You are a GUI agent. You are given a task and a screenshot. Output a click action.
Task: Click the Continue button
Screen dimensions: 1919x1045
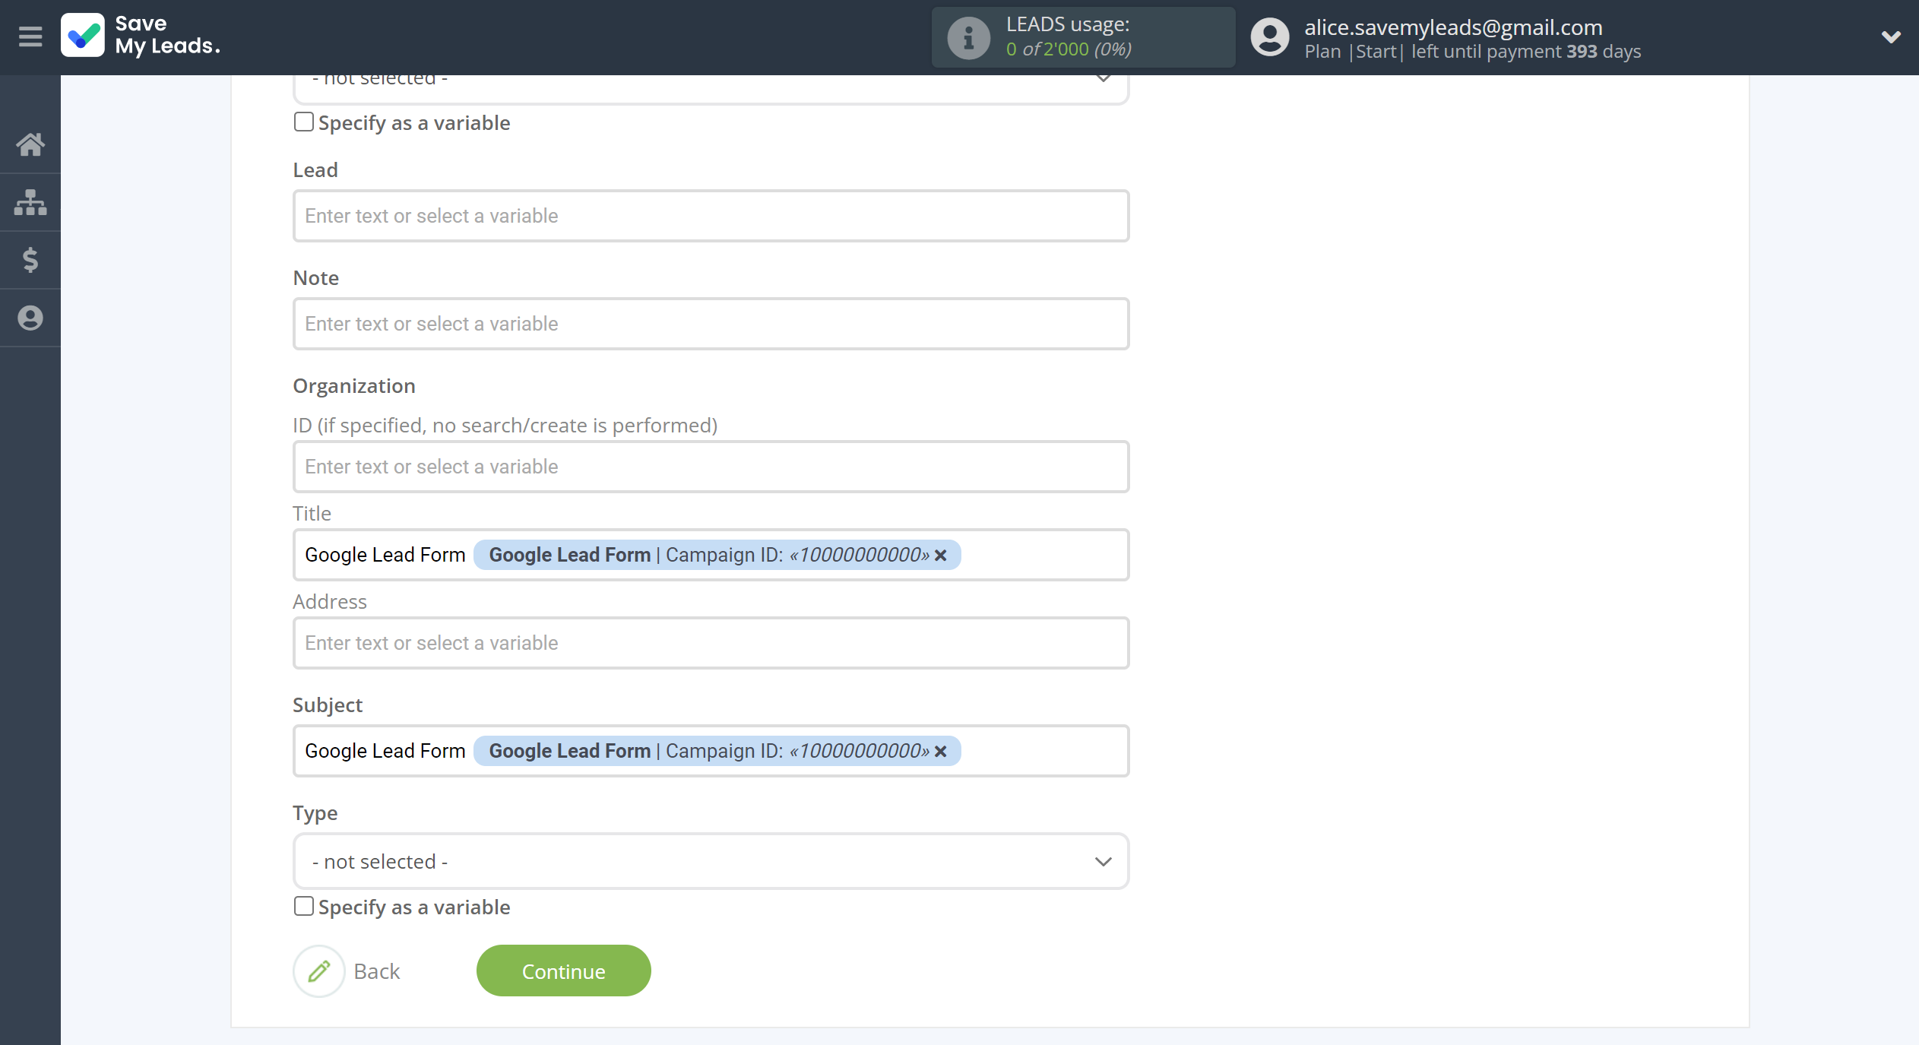click(x=563, y=971)
